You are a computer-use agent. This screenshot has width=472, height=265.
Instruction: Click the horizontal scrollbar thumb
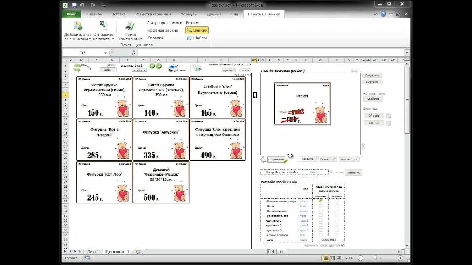tap(281, 252)
